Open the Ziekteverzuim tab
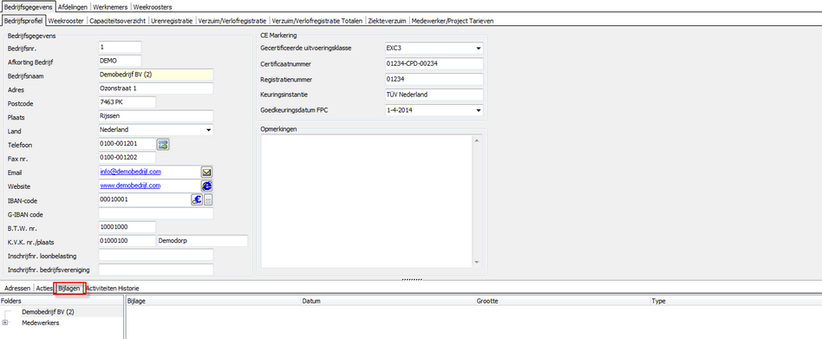 (x=387, y=21)
